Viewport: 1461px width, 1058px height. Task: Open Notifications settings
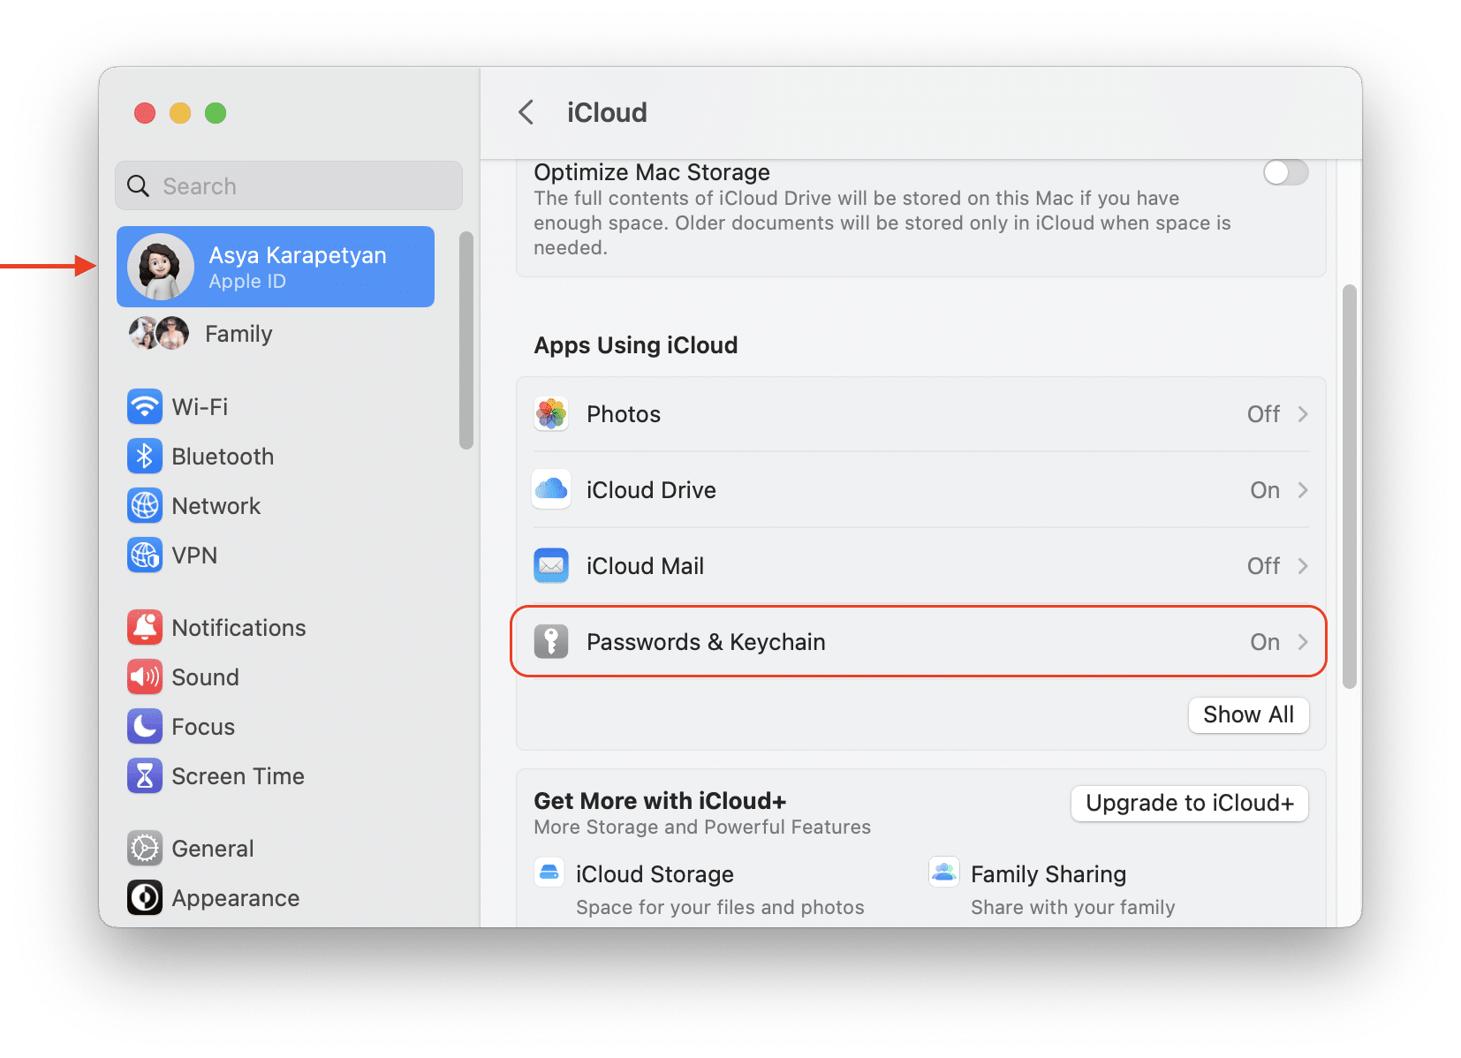238,627
